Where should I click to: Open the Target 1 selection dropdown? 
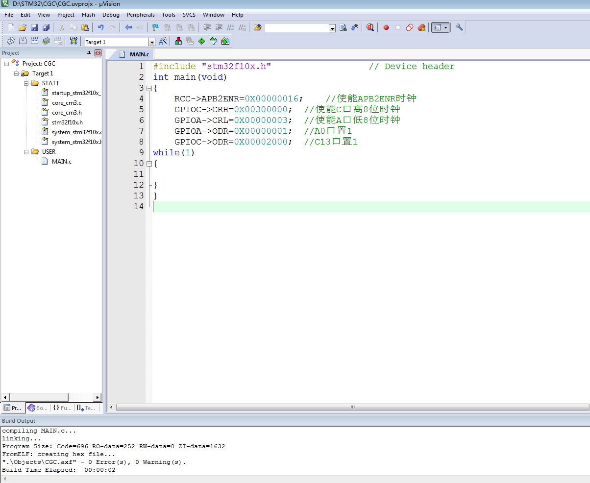tap(151, 42)
